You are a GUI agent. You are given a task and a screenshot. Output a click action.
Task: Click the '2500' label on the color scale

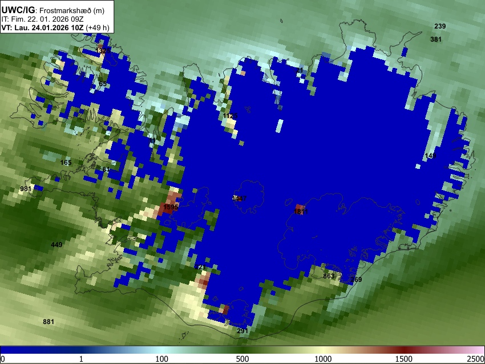point(476,359)
